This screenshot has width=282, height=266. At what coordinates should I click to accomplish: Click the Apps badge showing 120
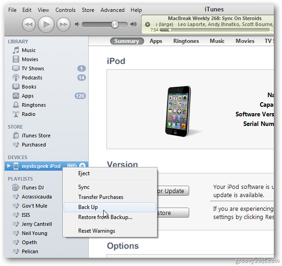(80, 96)
